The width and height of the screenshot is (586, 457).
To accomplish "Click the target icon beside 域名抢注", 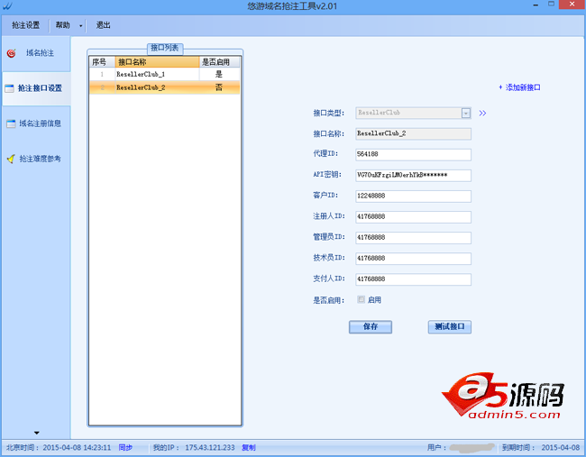I will pos(12,53).
